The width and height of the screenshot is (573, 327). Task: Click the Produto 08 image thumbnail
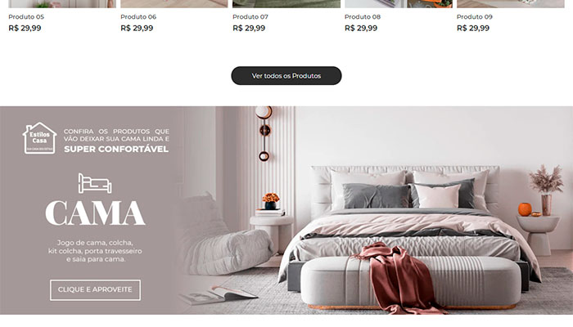click(399, 3)
